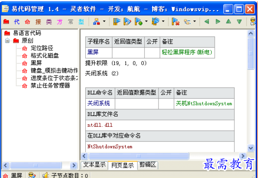
Task: Click the blue 代 toolbar icon
Action: coord(17,21)
